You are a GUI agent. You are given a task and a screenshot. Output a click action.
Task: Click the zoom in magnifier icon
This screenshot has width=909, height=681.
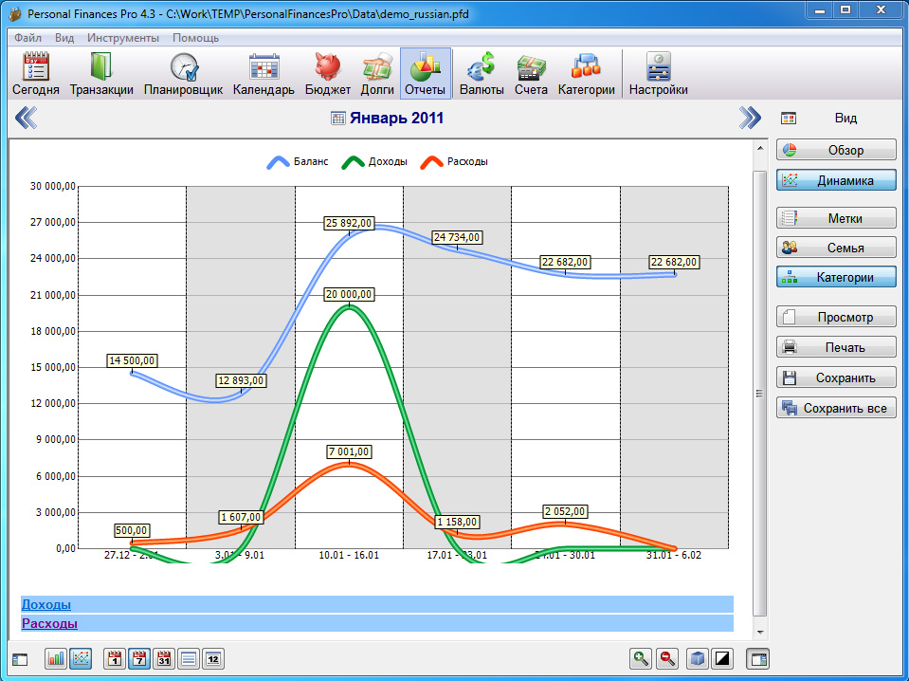pyautogui.click(x=642, y=658)
